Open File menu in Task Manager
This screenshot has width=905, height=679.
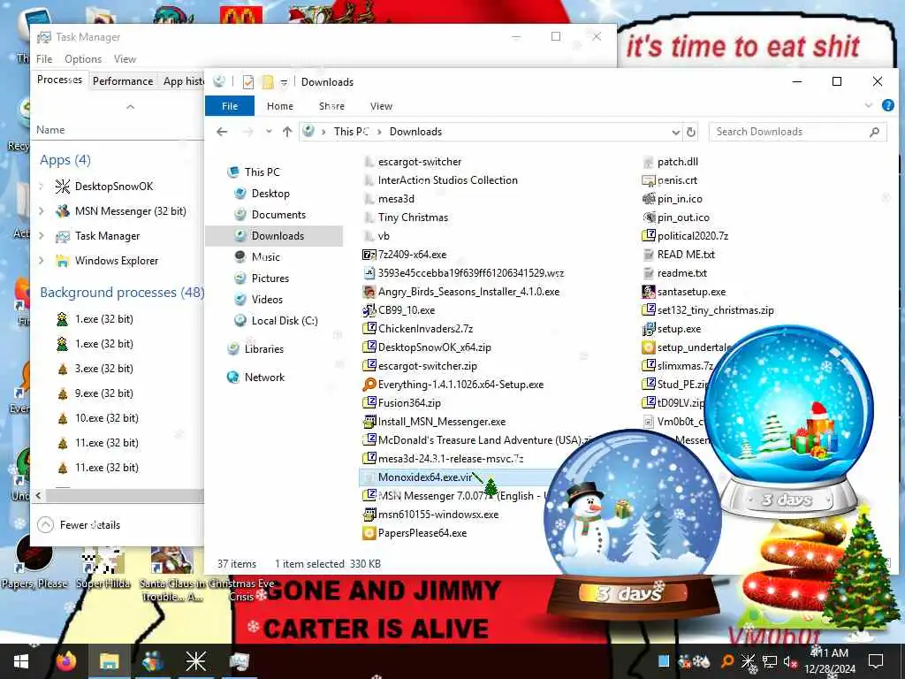pyautogui.click(x=44, y=59)
